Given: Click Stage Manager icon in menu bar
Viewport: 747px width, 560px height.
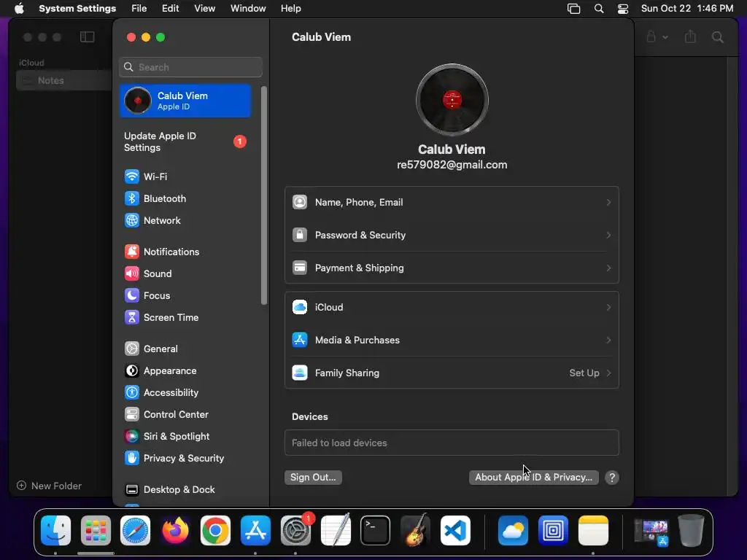Looking at the screenshot, I should tap(573, 9).
